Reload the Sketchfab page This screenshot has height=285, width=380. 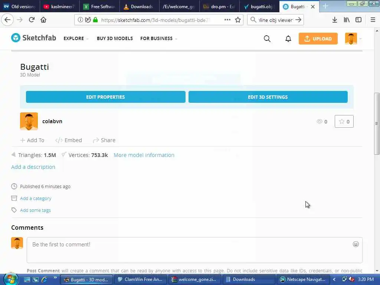32,20
